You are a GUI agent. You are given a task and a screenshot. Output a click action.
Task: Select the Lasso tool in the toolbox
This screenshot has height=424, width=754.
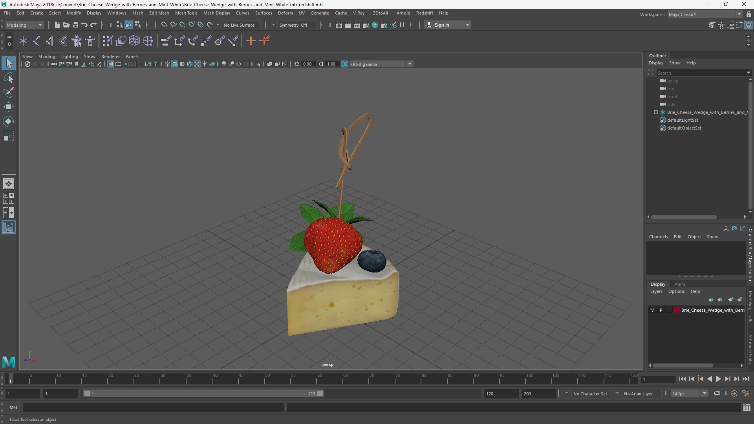tap(9, 78)
